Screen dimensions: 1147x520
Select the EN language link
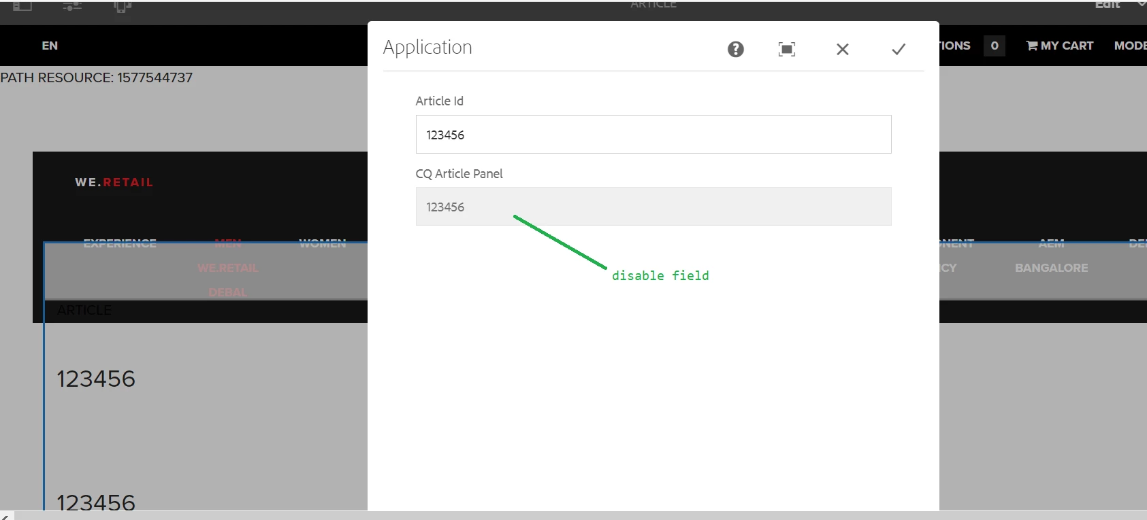click(50, 46)
